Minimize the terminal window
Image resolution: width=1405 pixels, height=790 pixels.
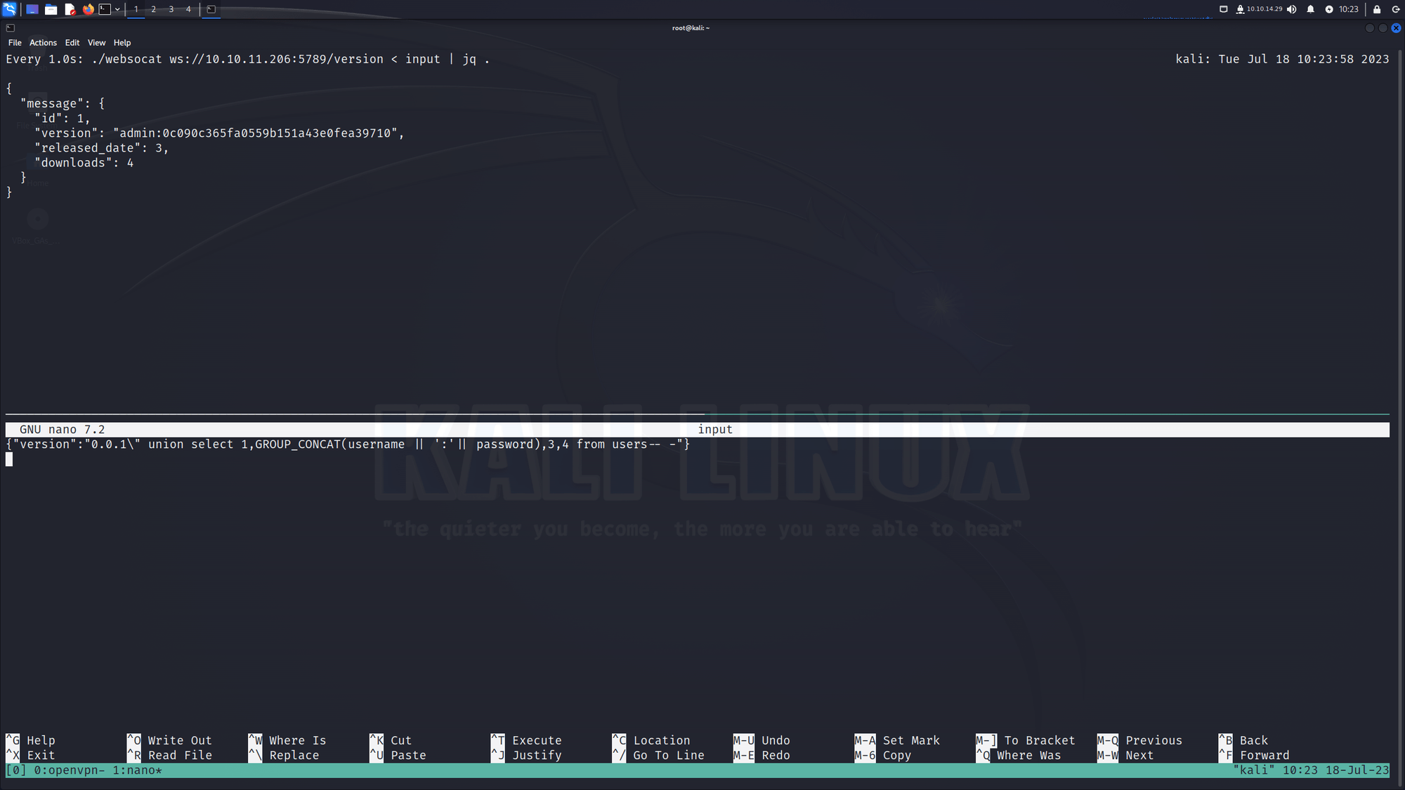click(1369, 28)
